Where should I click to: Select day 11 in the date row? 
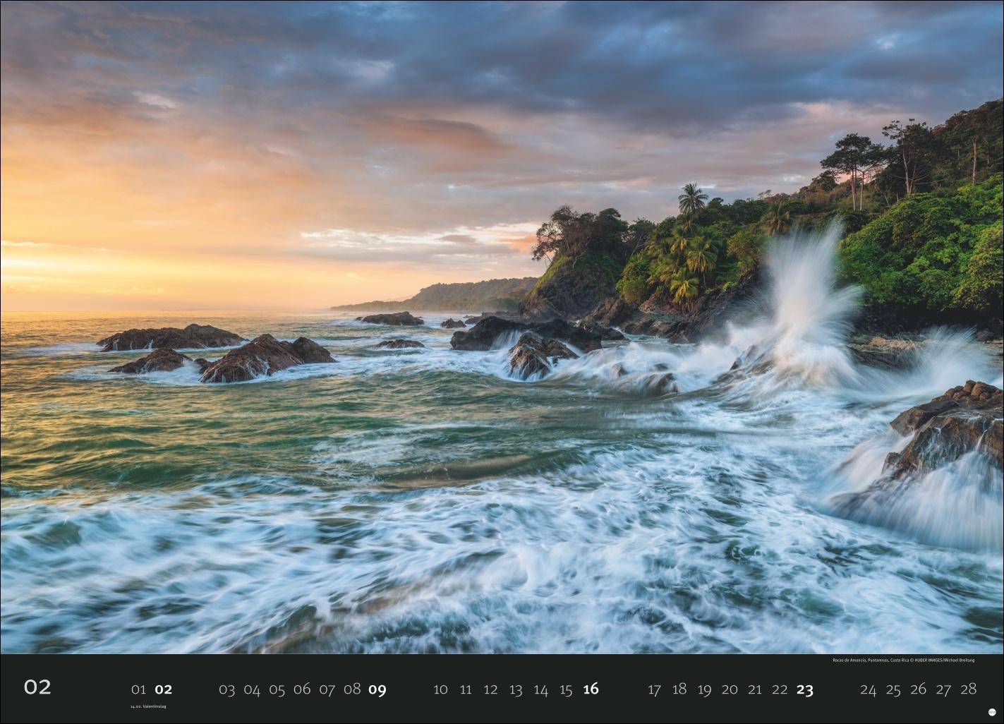pos(466,689)
